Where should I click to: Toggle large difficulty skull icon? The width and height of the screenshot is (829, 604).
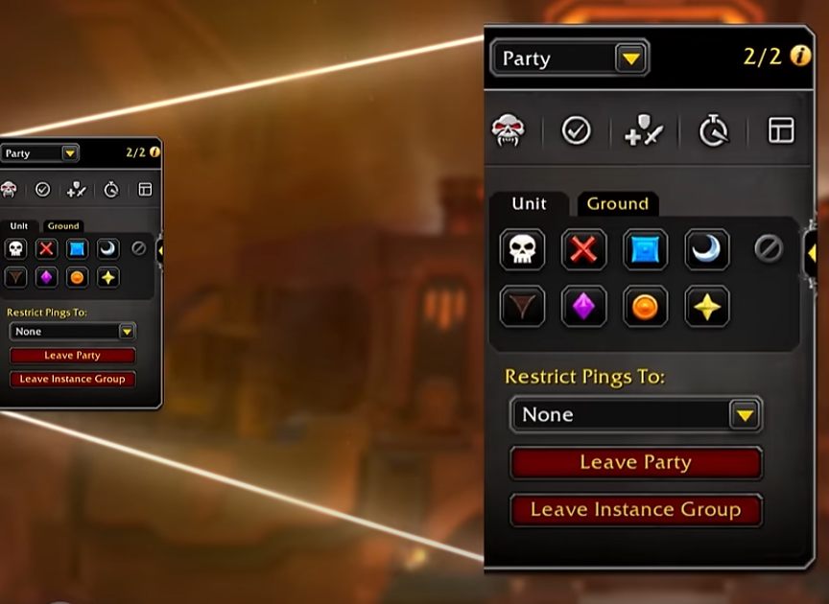[509, 130]
